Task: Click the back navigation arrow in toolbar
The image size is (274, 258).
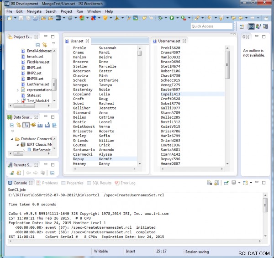Action: 241,18
